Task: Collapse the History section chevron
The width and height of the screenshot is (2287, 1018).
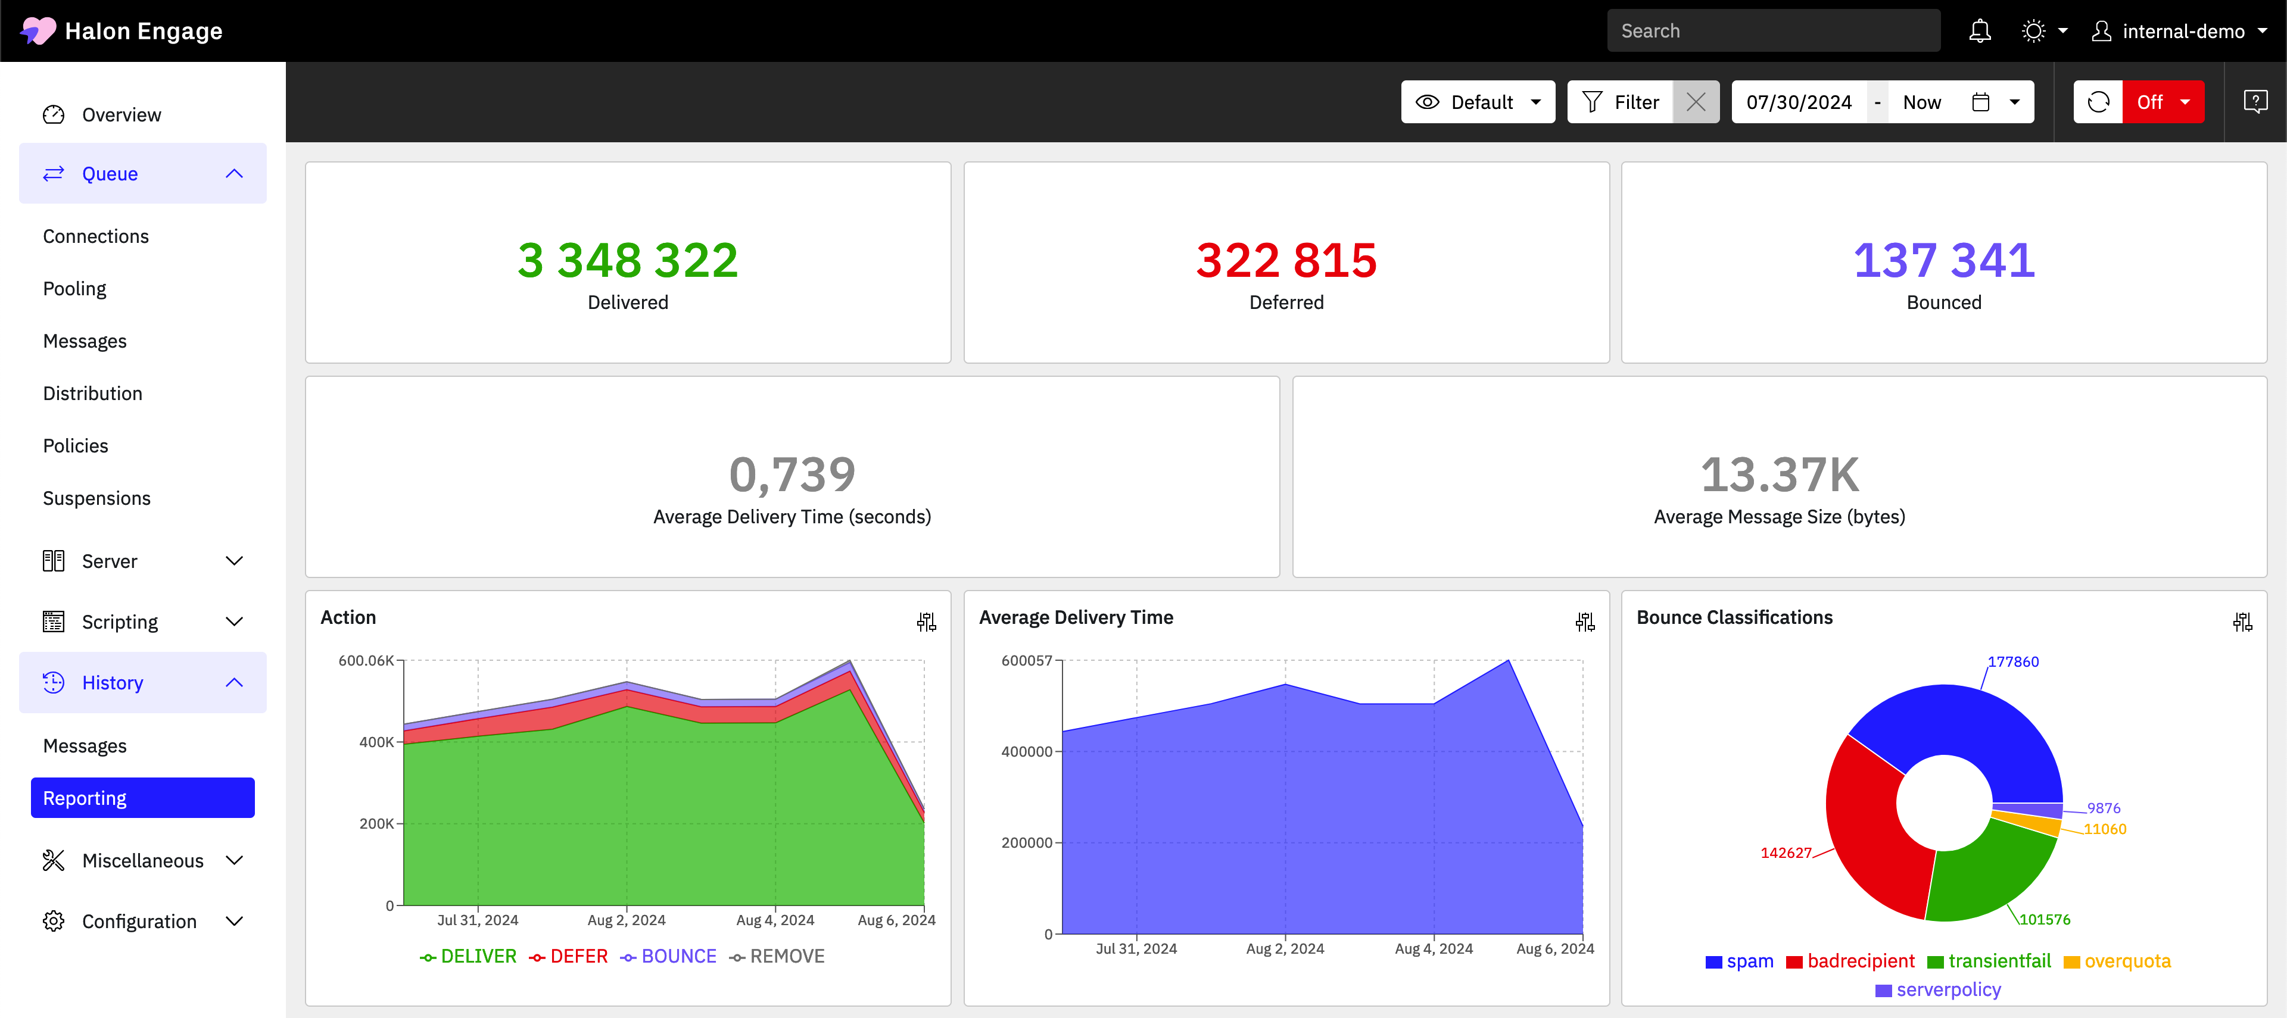Action: 235,682
